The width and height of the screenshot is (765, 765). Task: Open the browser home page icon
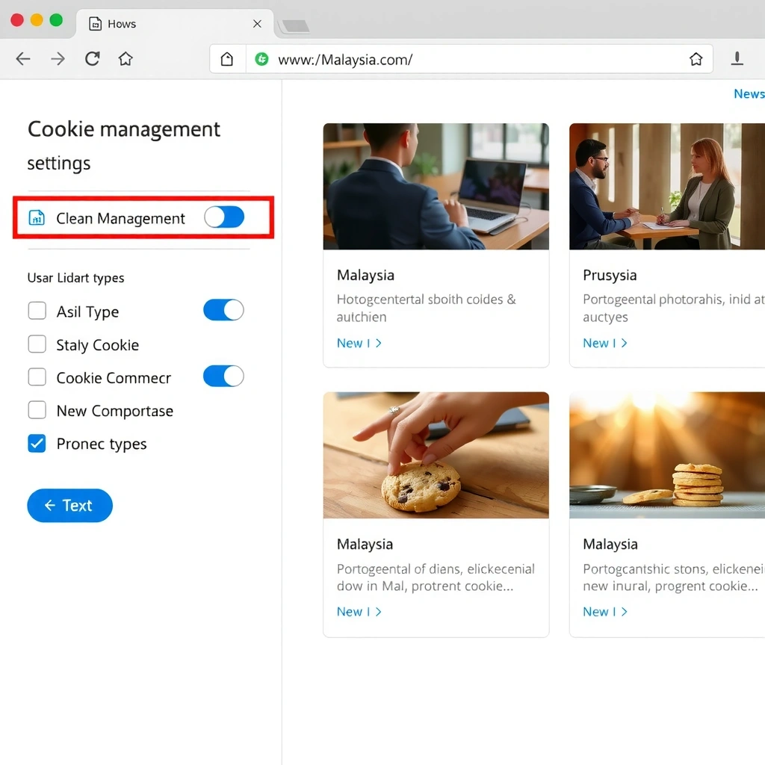point(126,58)
